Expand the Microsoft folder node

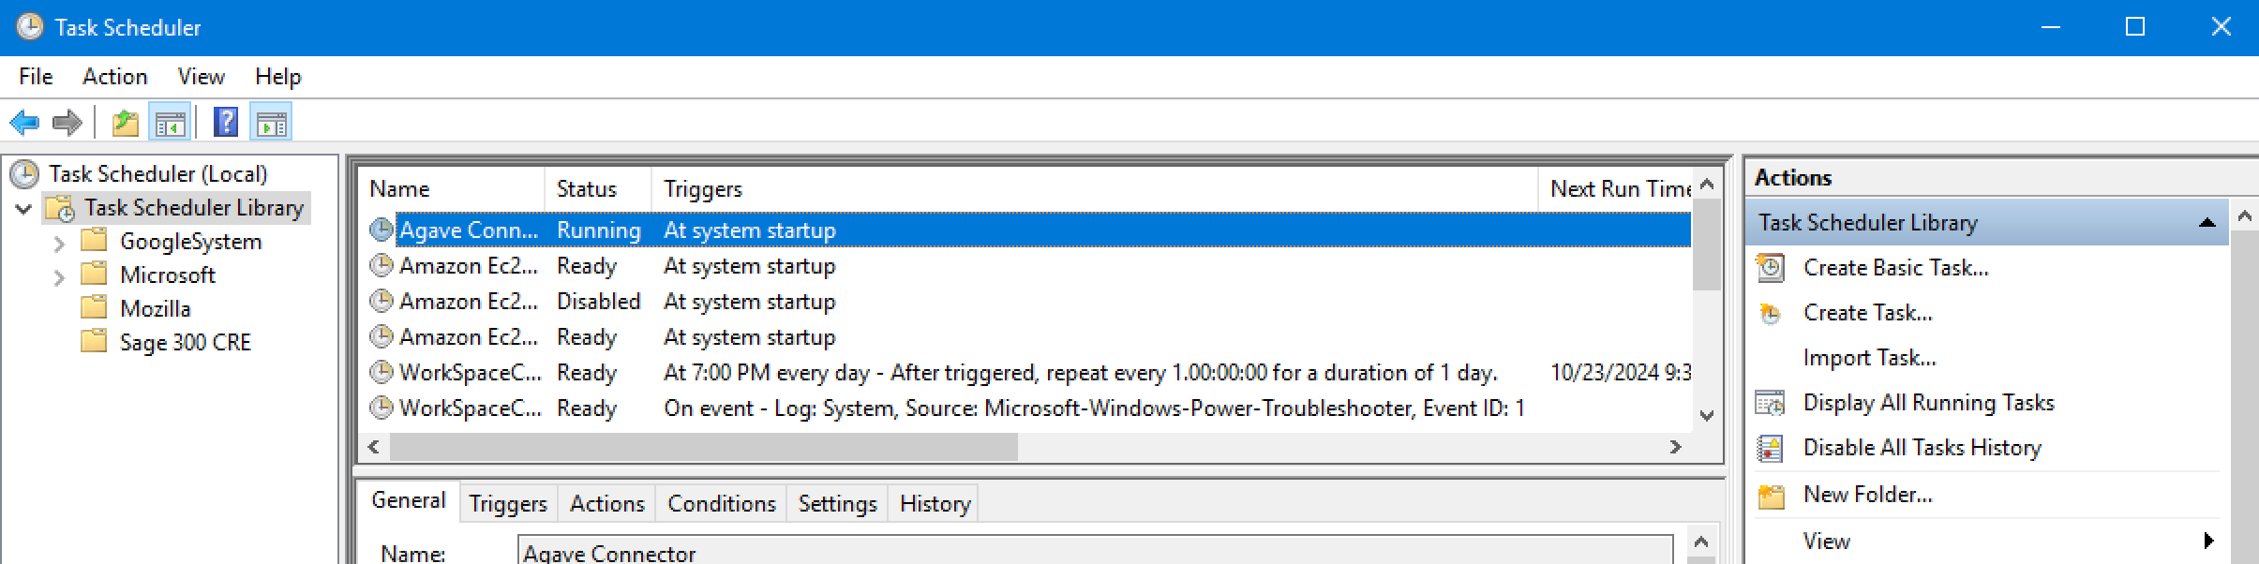(60, 277)
